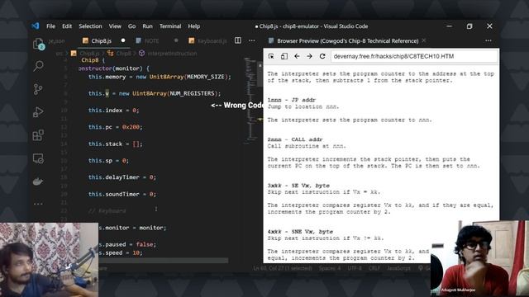Open Browser Preview group more actions ellipsis
Viewport: 529px width, 297px height.
tap(488, 40)
